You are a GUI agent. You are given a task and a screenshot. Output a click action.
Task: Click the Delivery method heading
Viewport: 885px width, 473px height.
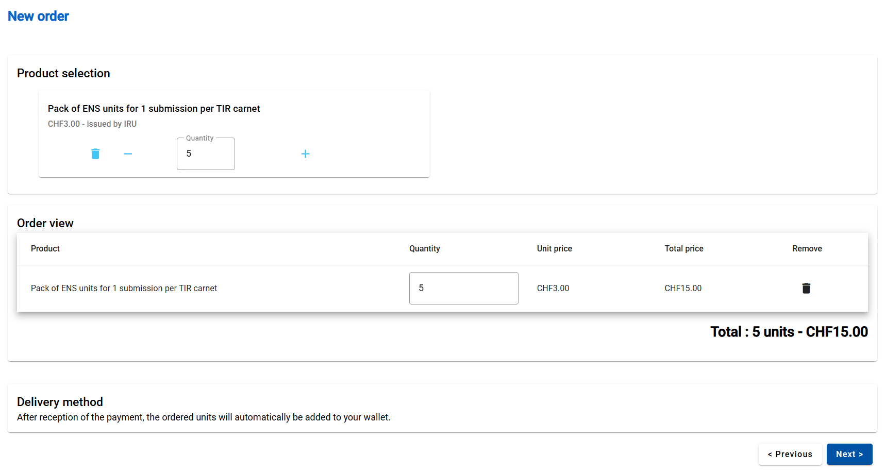tap(60, 402)
